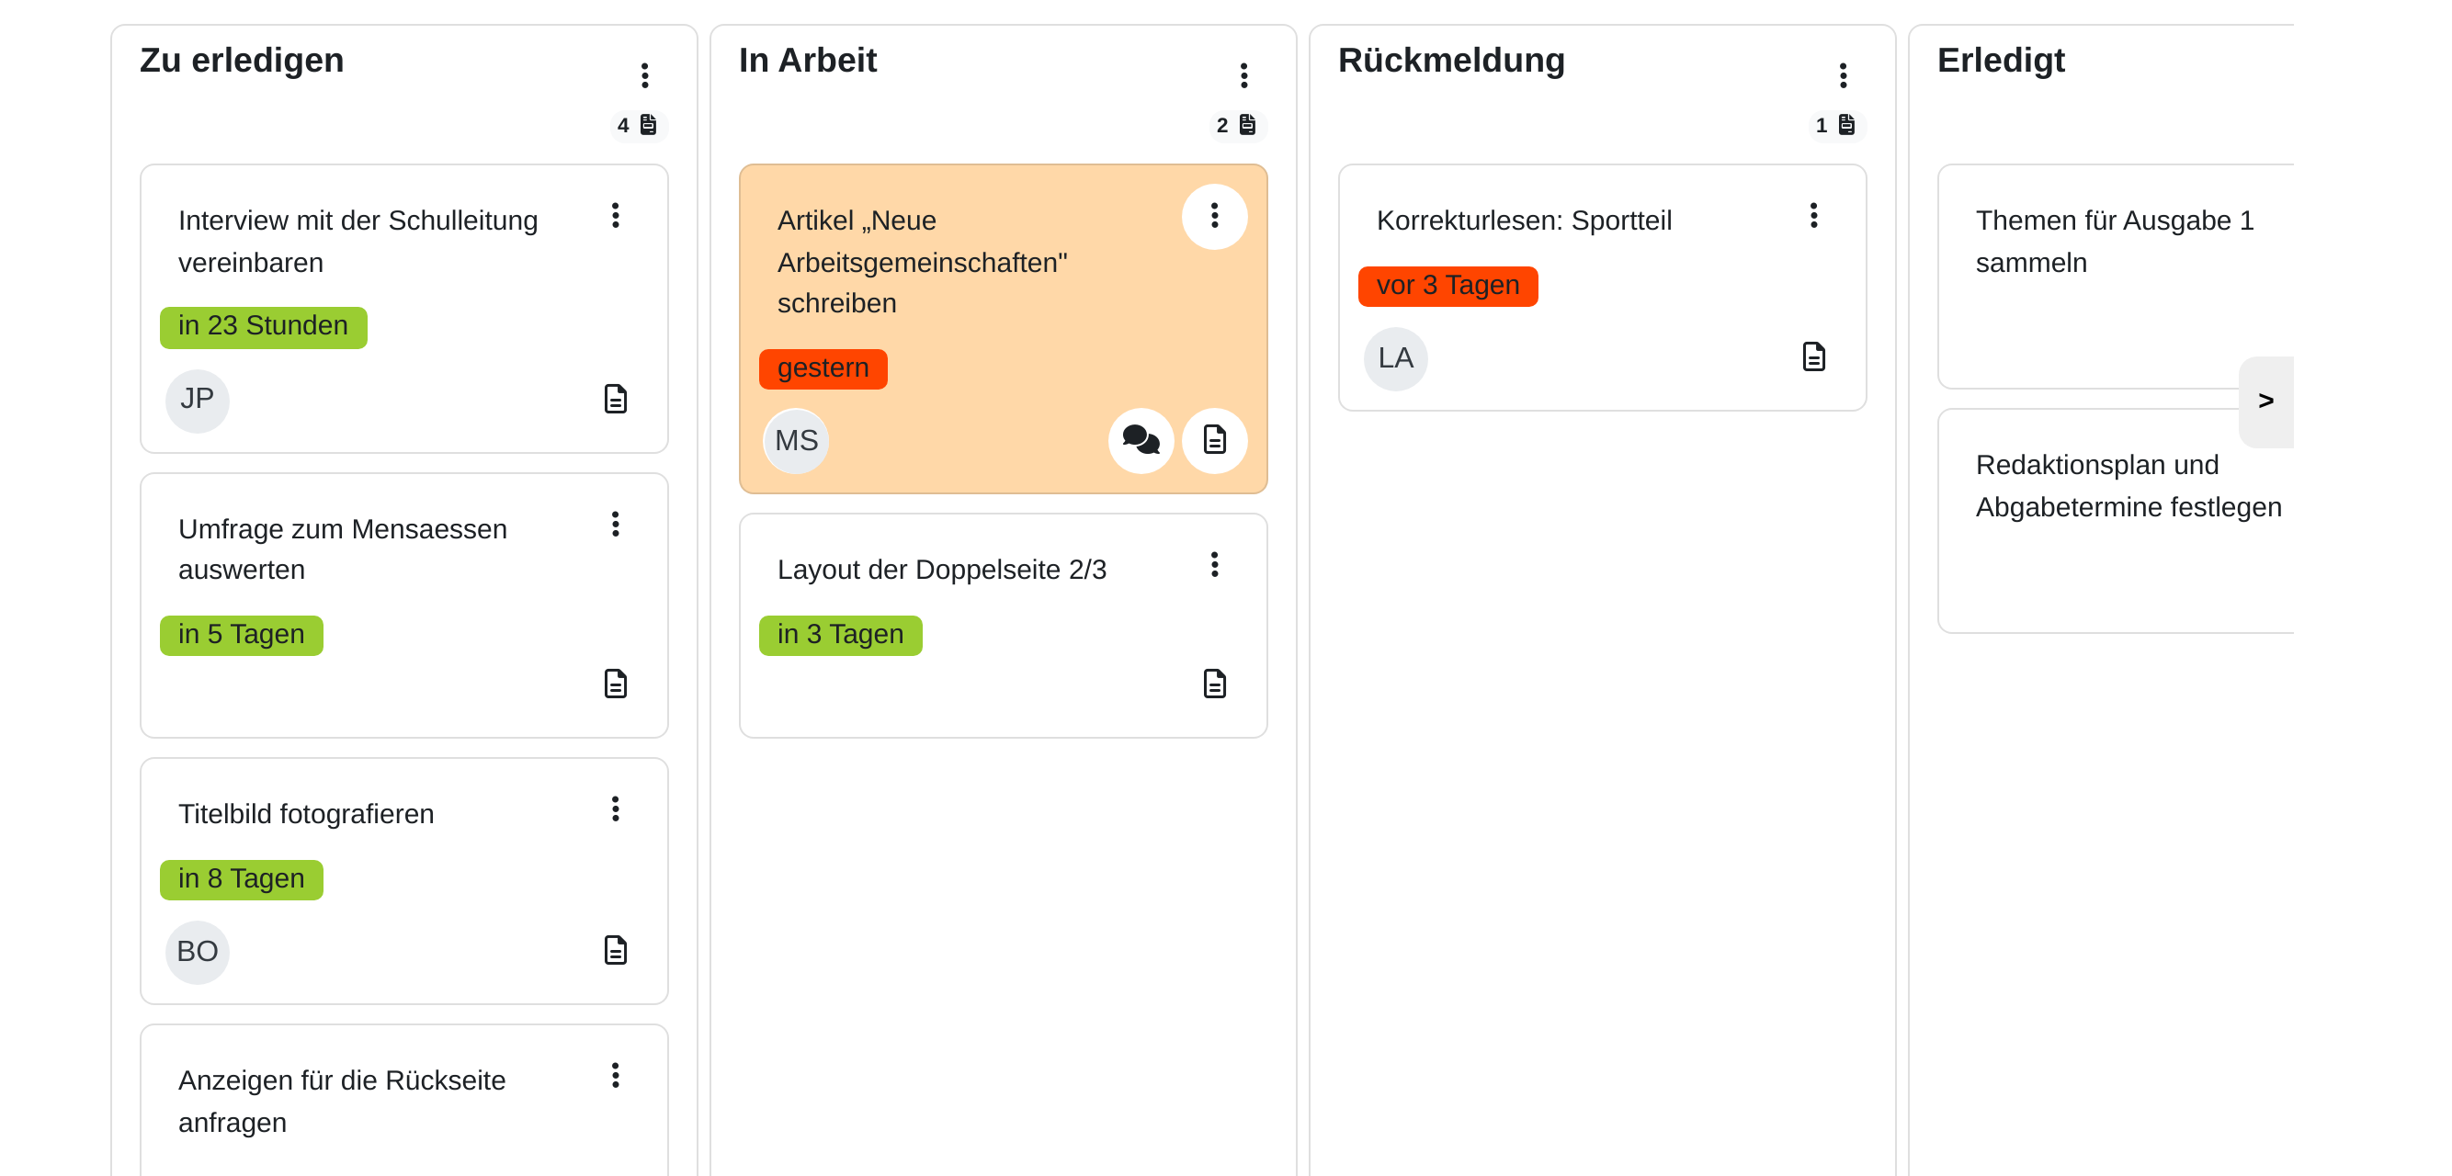Click the 'Layout der Doppelseite 2/3' title
The width and height of the screenshot is (2452, 1176).
[941, 570]
